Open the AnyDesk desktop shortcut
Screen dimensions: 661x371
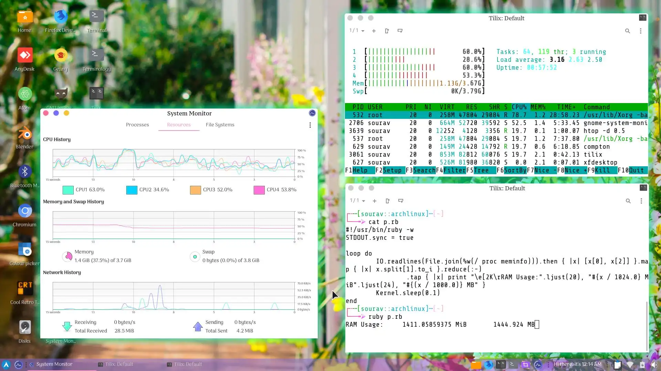point(25,56)
